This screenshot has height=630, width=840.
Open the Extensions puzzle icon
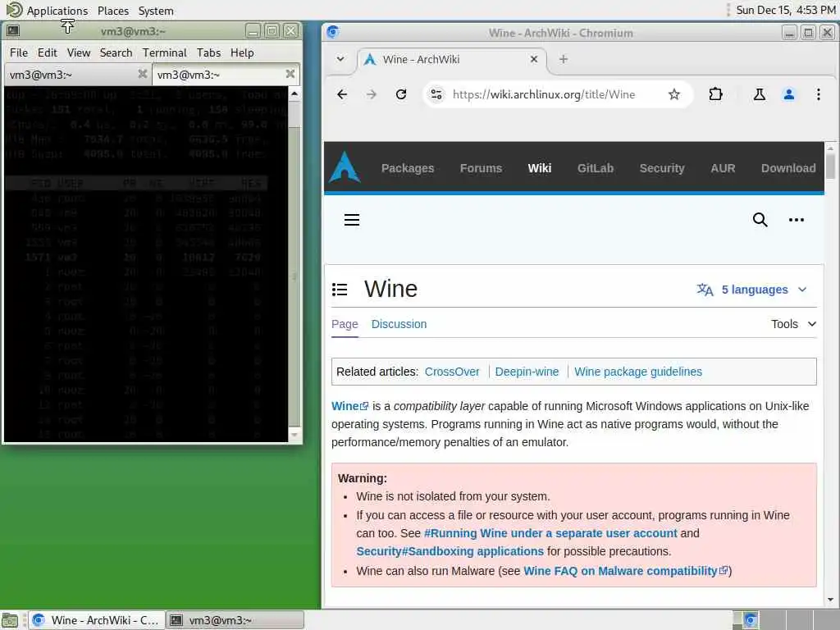[715, 95]
